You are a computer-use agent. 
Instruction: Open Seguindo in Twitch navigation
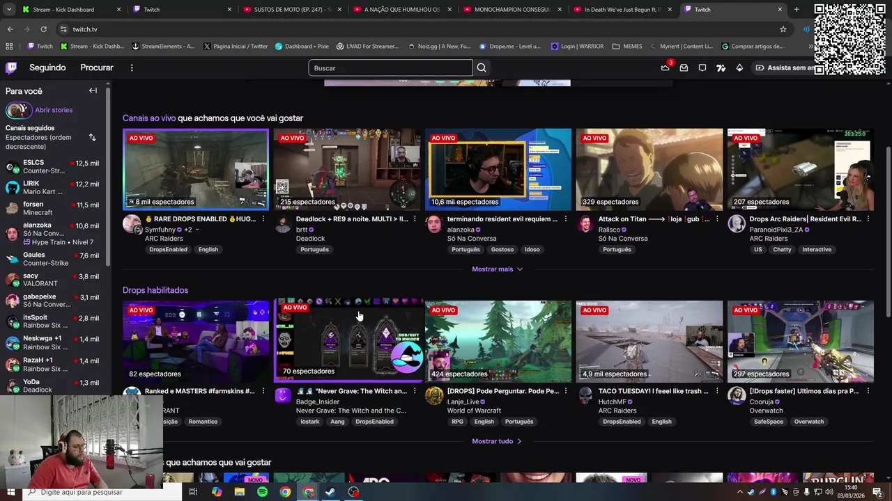tap(47, 67)
